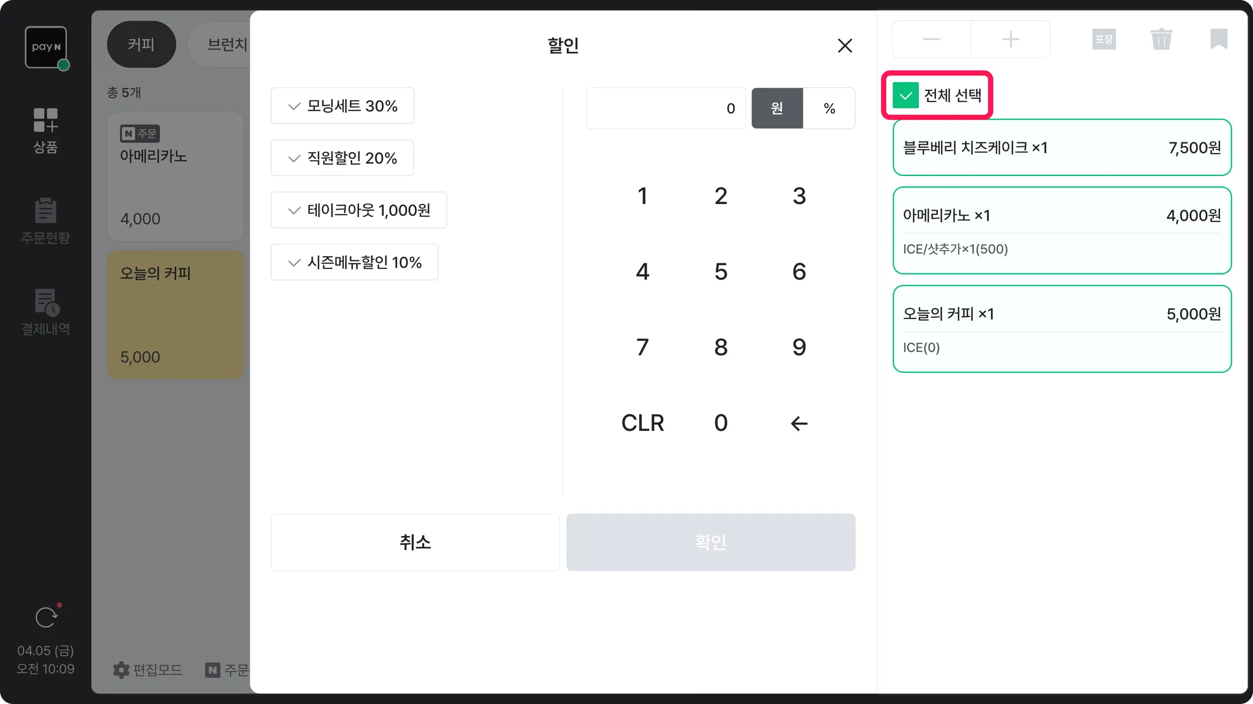The width and height of the screenshot is (1253, 704).
Task: Click the refresh sync icon
Action: pos(46,617)
